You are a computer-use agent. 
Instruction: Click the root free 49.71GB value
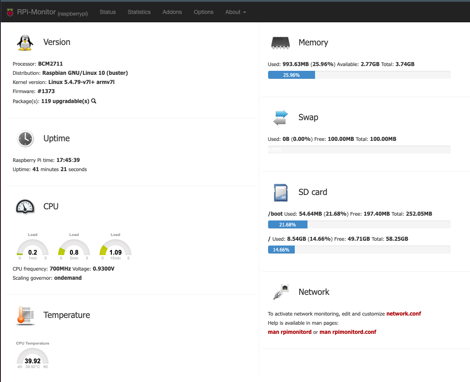(359, 239)
